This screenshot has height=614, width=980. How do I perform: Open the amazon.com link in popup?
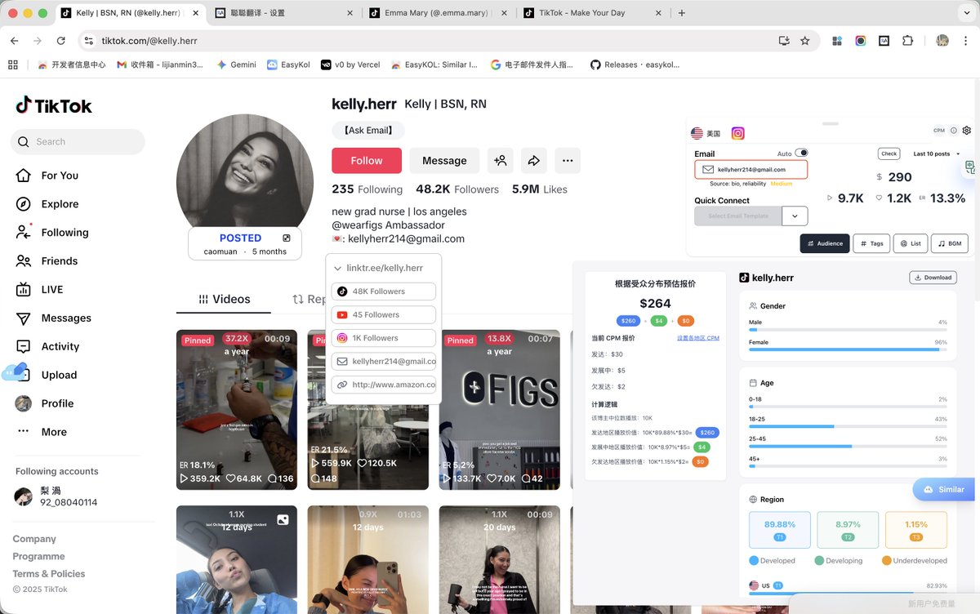click(384, 385)
